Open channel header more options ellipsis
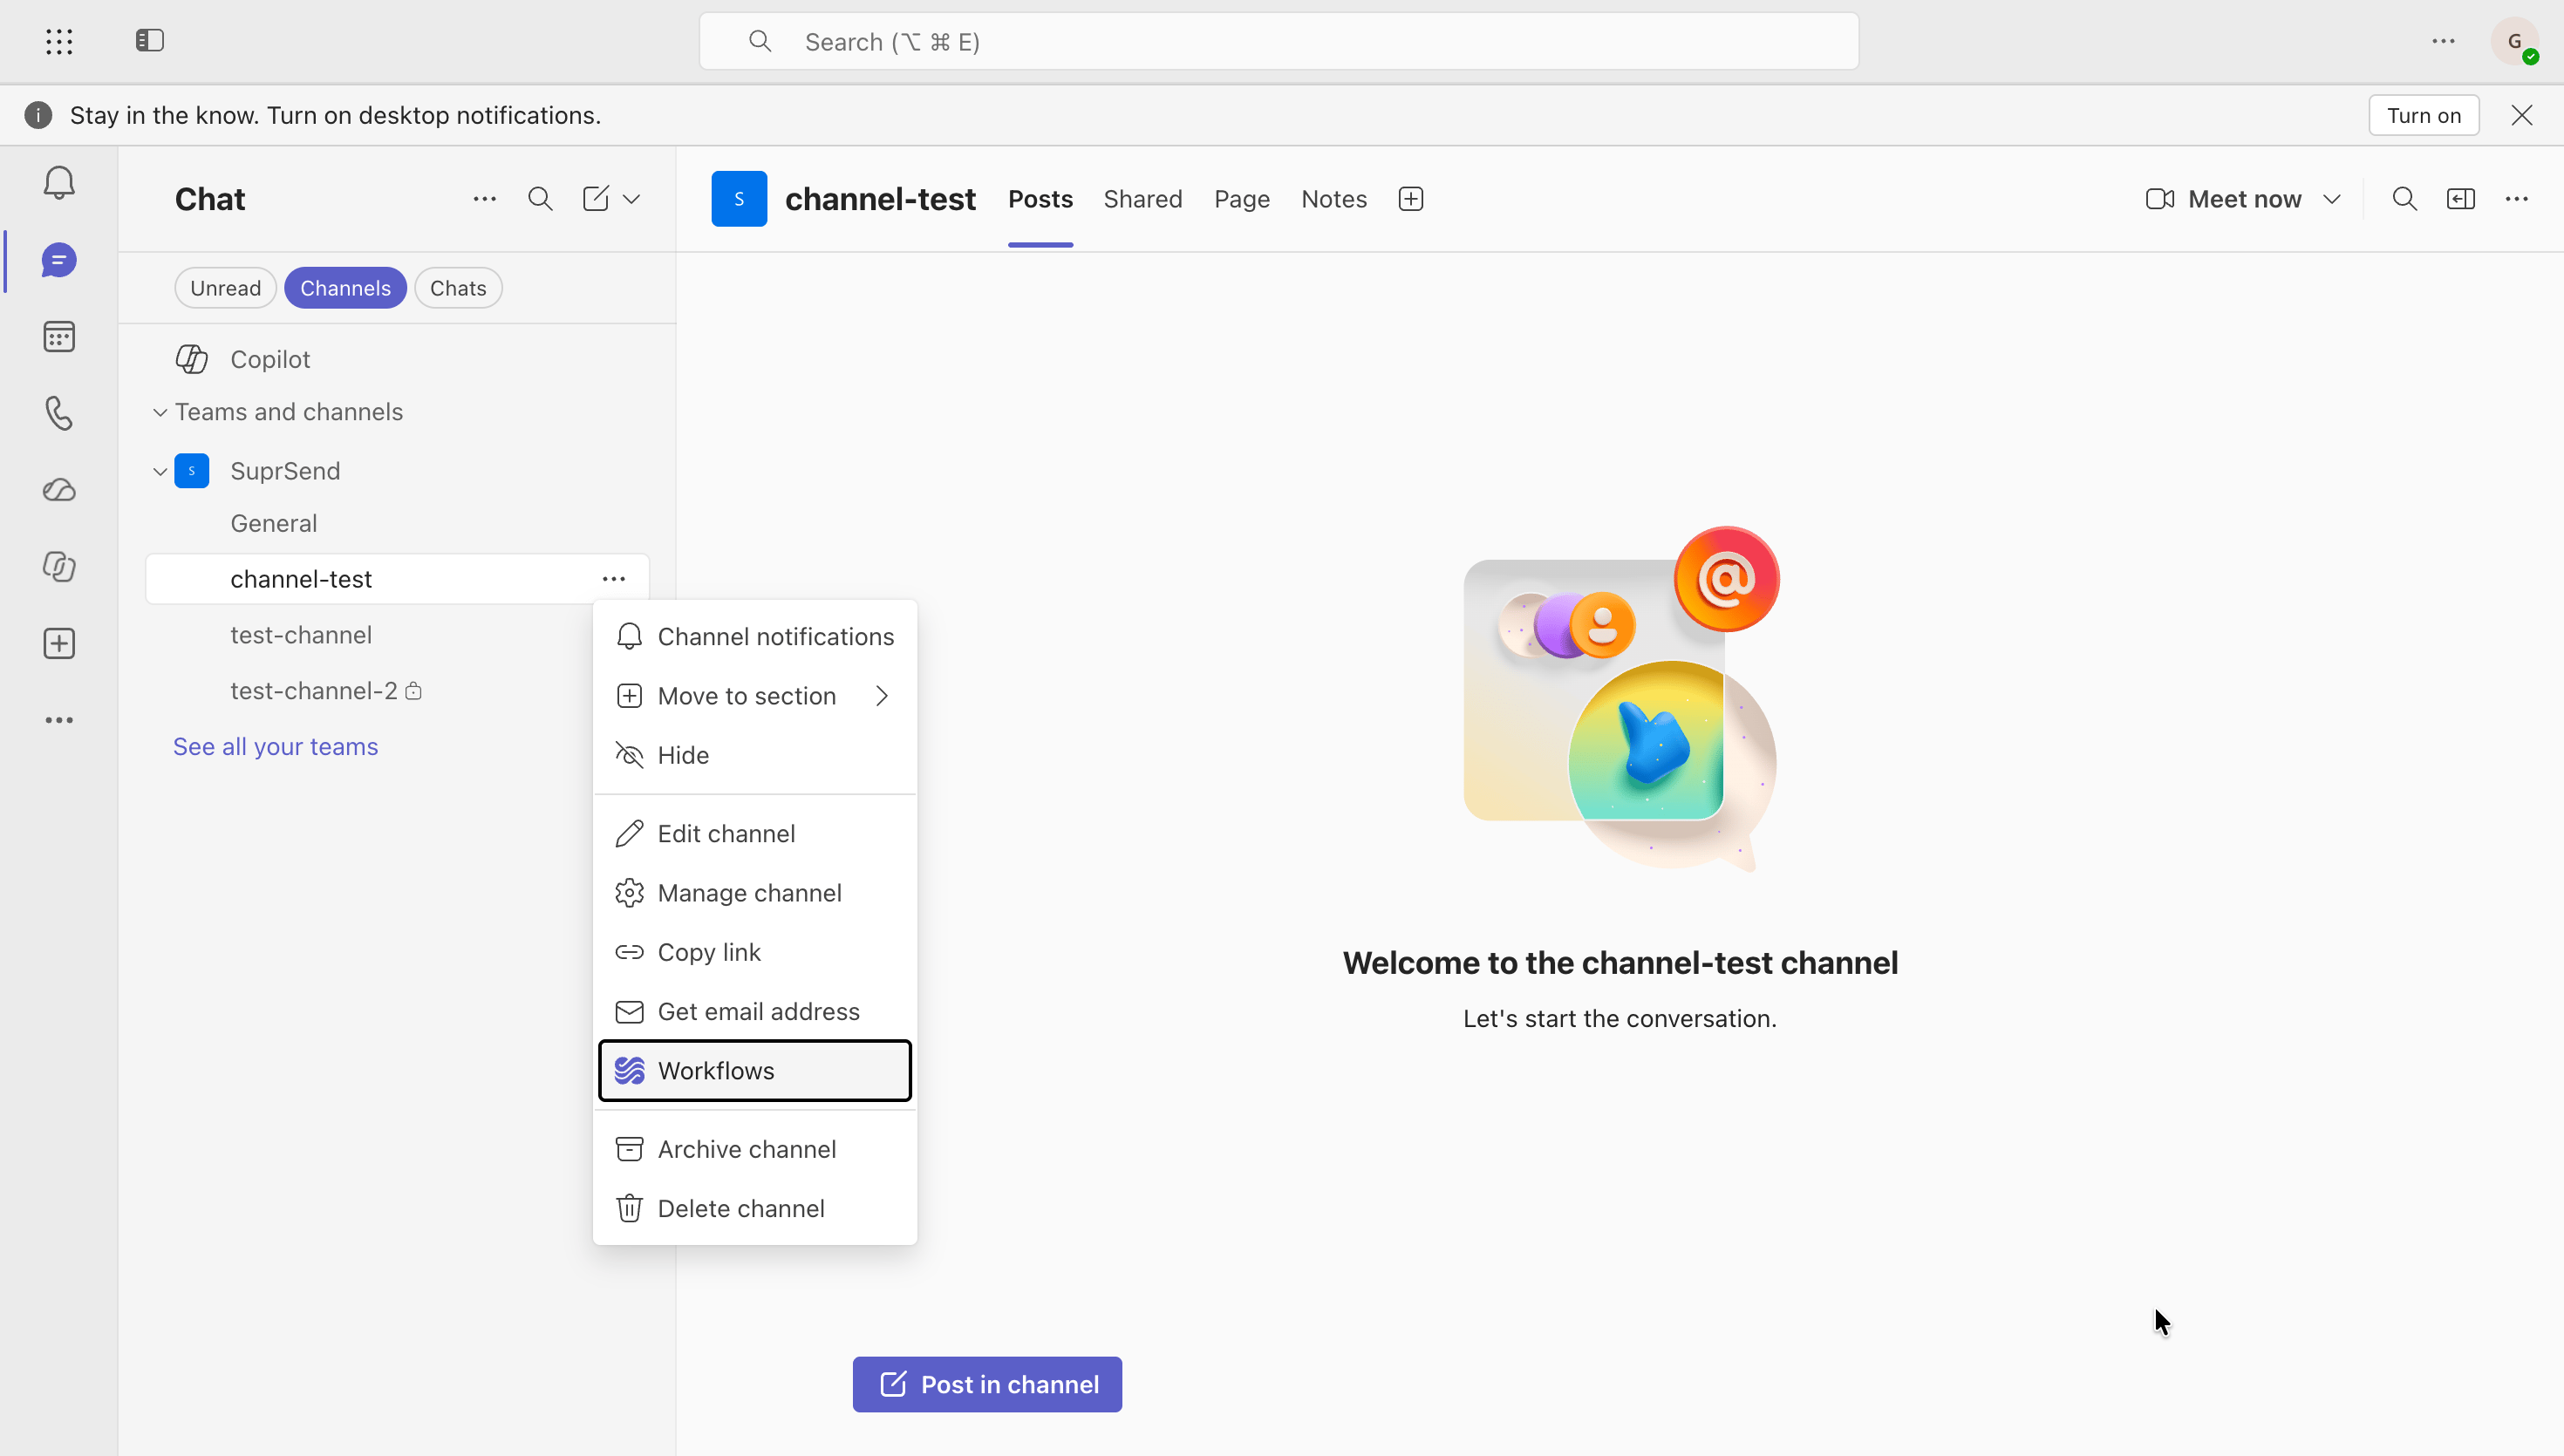The height and width of the screenshot is (1456, 2564). (x=2517, y=199)
